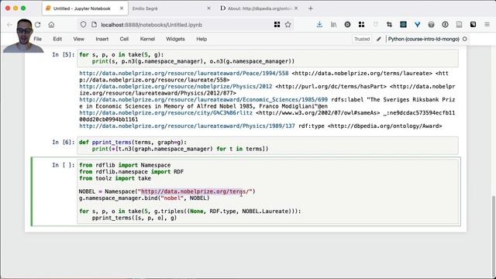Image resolution: width=496 pixels, height=279 pixels.
Task: Close the Untitled Jupyter Notebook tab
Action: tap(122, 9)
